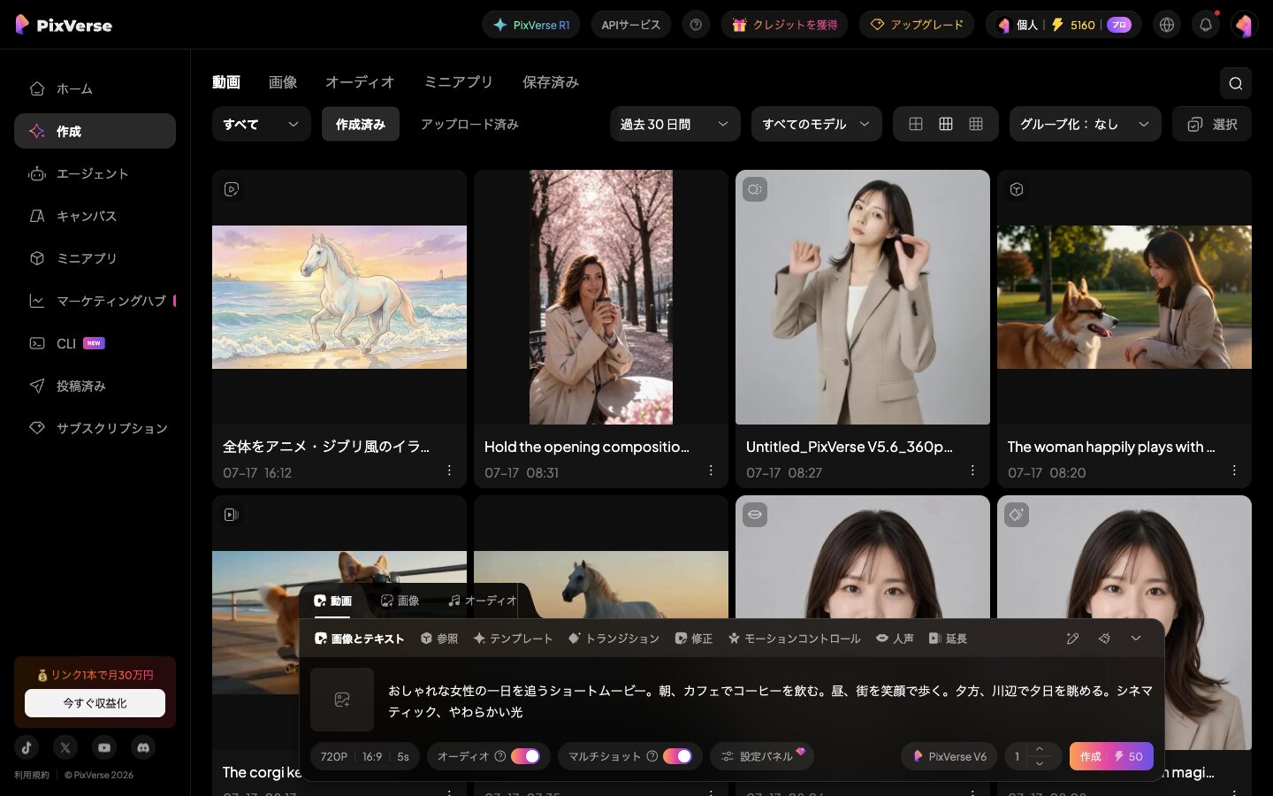The width and height of the screenshot is (1273, 796).
Task: Open the Discord social icon
Action: (x=143, y=747)
